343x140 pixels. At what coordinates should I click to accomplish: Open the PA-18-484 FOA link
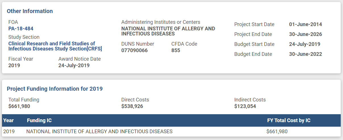tap(21, 28)
